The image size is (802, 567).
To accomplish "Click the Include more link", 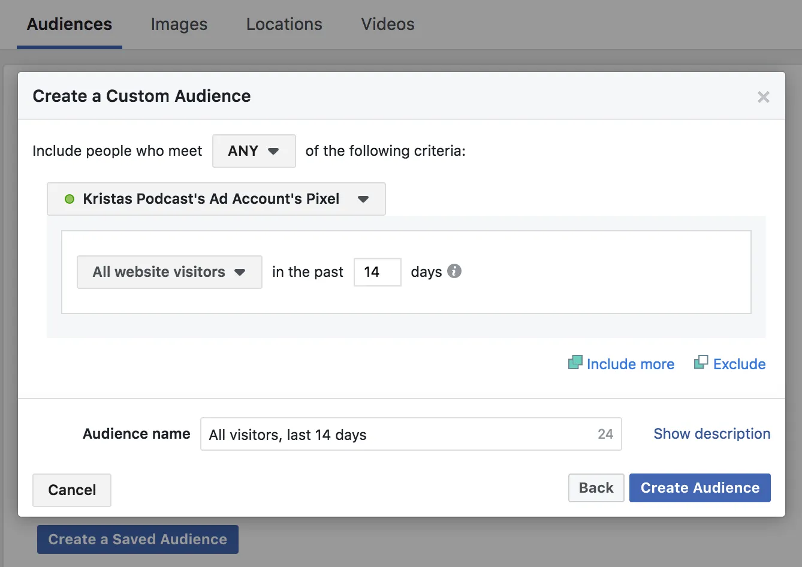I will tap(631, 364).
